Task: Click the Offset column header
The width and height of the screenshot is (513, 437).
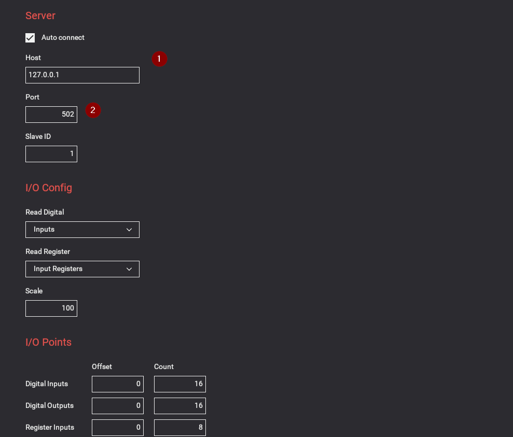Action: click(102, 366)
